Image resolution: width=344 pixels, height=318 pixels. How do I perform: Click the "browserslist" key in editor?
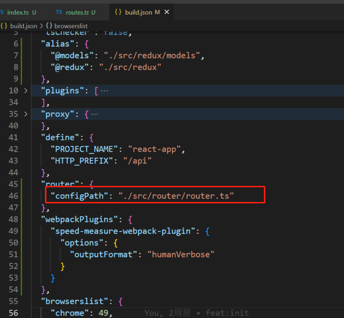coord(75,301)
